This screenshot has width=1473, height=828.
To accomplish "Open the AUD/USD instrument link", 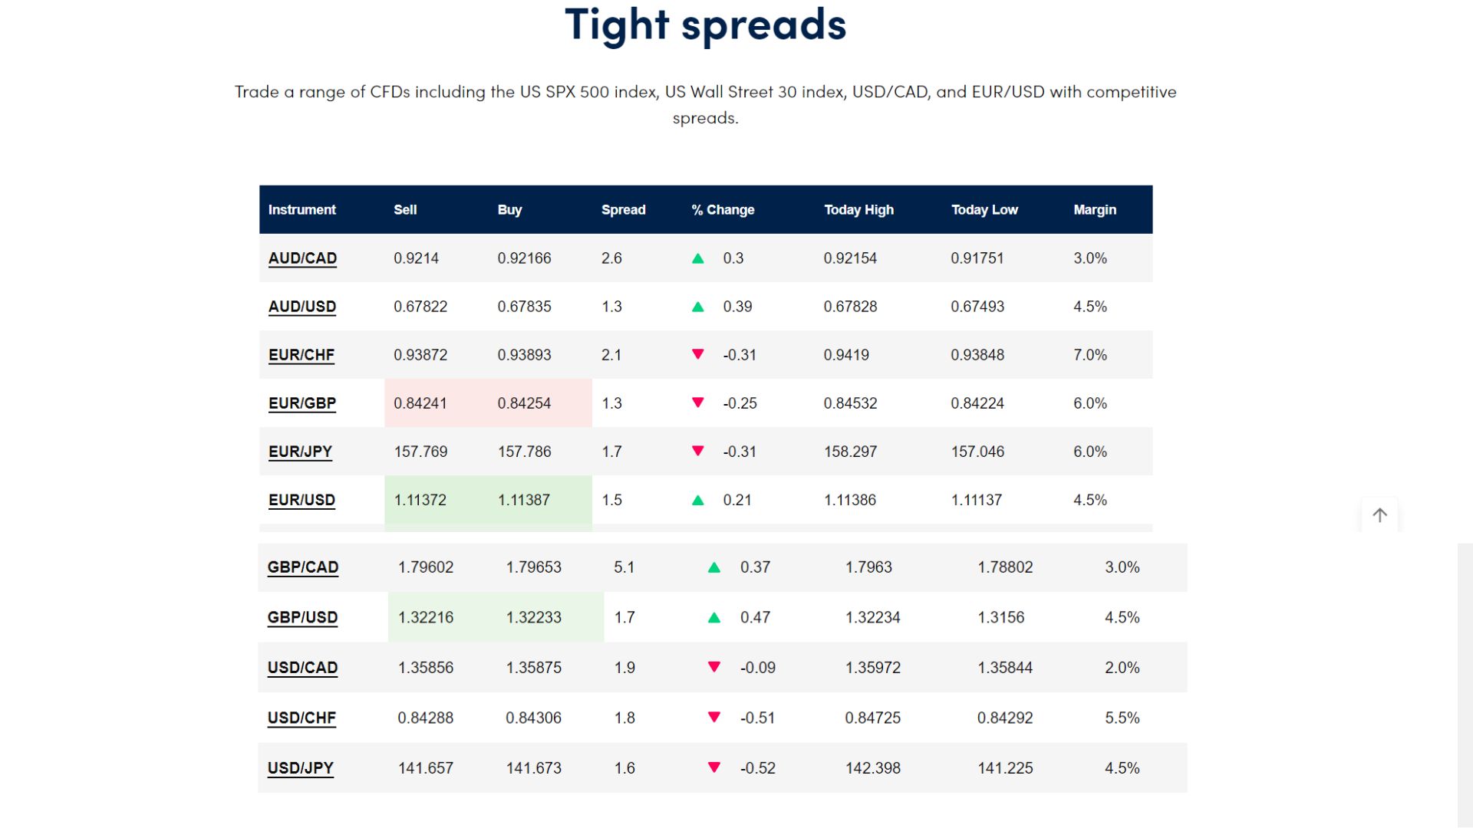I will (302, 307).
